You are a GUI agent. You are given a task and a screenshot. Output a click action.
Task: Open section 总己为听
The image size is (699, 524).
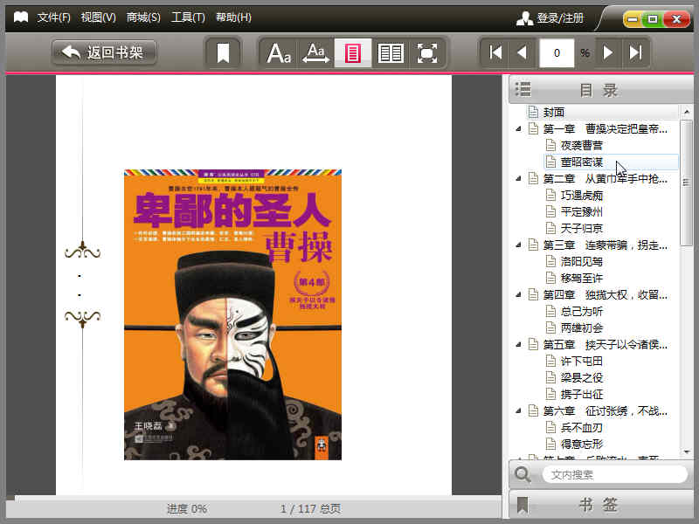[x=581, y=312]
